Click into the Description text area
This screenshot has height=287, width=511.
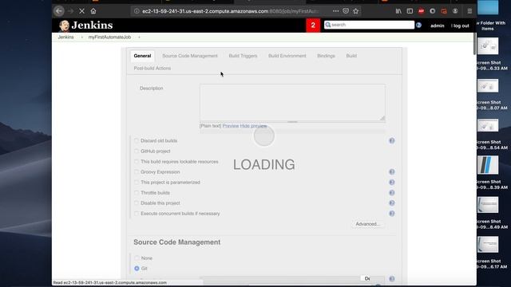292,103
